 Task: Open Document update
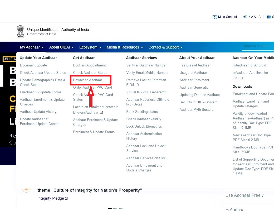[33, 65]
